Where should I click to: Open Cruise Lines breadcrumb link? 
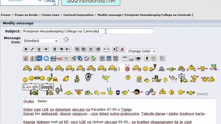point(50,15)
